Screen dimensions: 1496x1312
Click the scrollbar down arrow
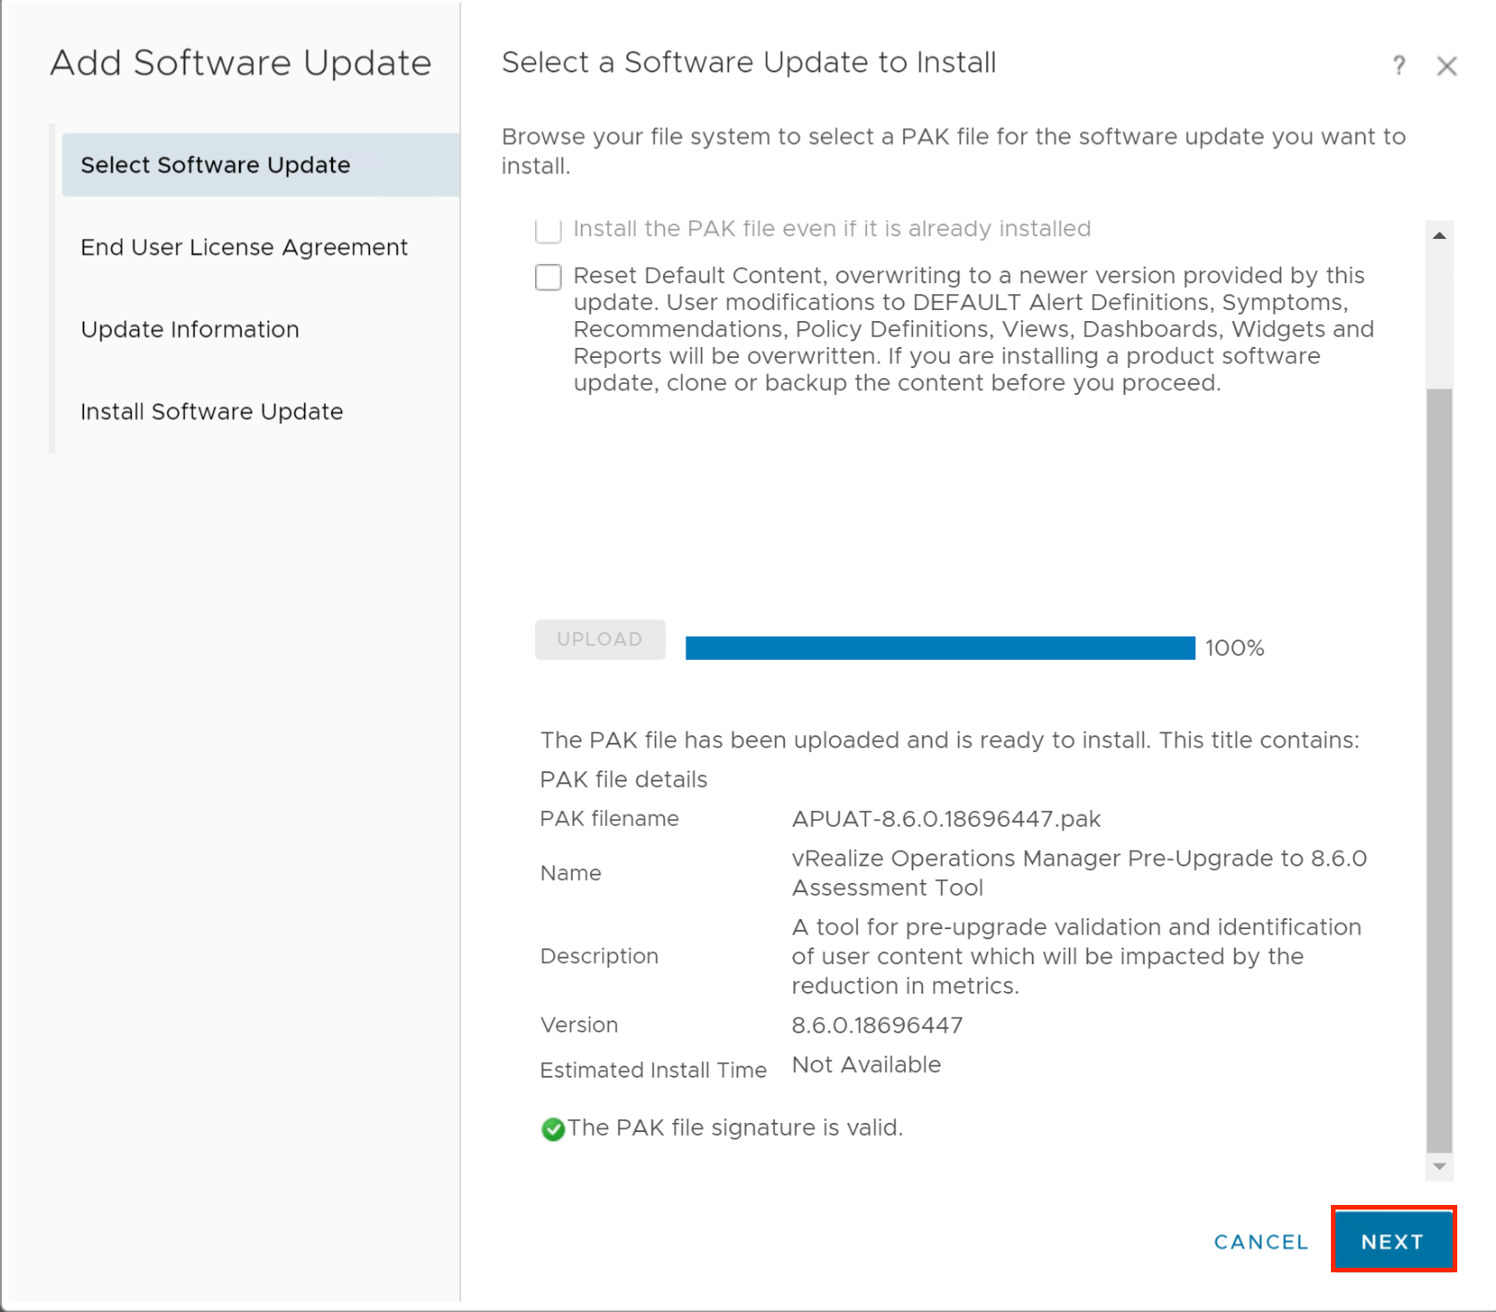point(1439,1166)
